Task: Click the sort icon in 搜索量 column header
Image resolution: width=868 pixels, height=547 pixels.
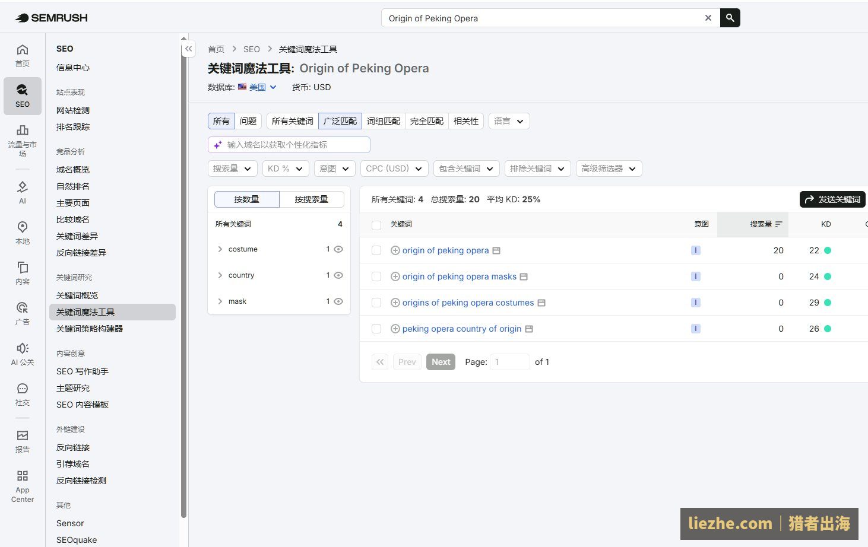Action: [x=778, y=224]
